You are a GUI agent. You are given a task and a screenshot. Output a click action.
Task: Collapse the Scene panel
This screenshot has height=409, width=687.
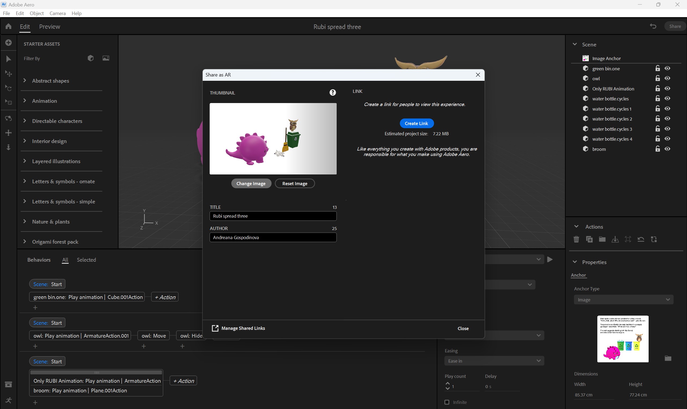[575, 44]
